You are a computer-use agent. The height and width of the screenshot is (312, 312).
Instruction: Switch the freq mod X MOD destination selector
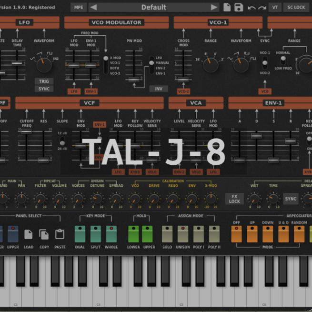(106, 65)
